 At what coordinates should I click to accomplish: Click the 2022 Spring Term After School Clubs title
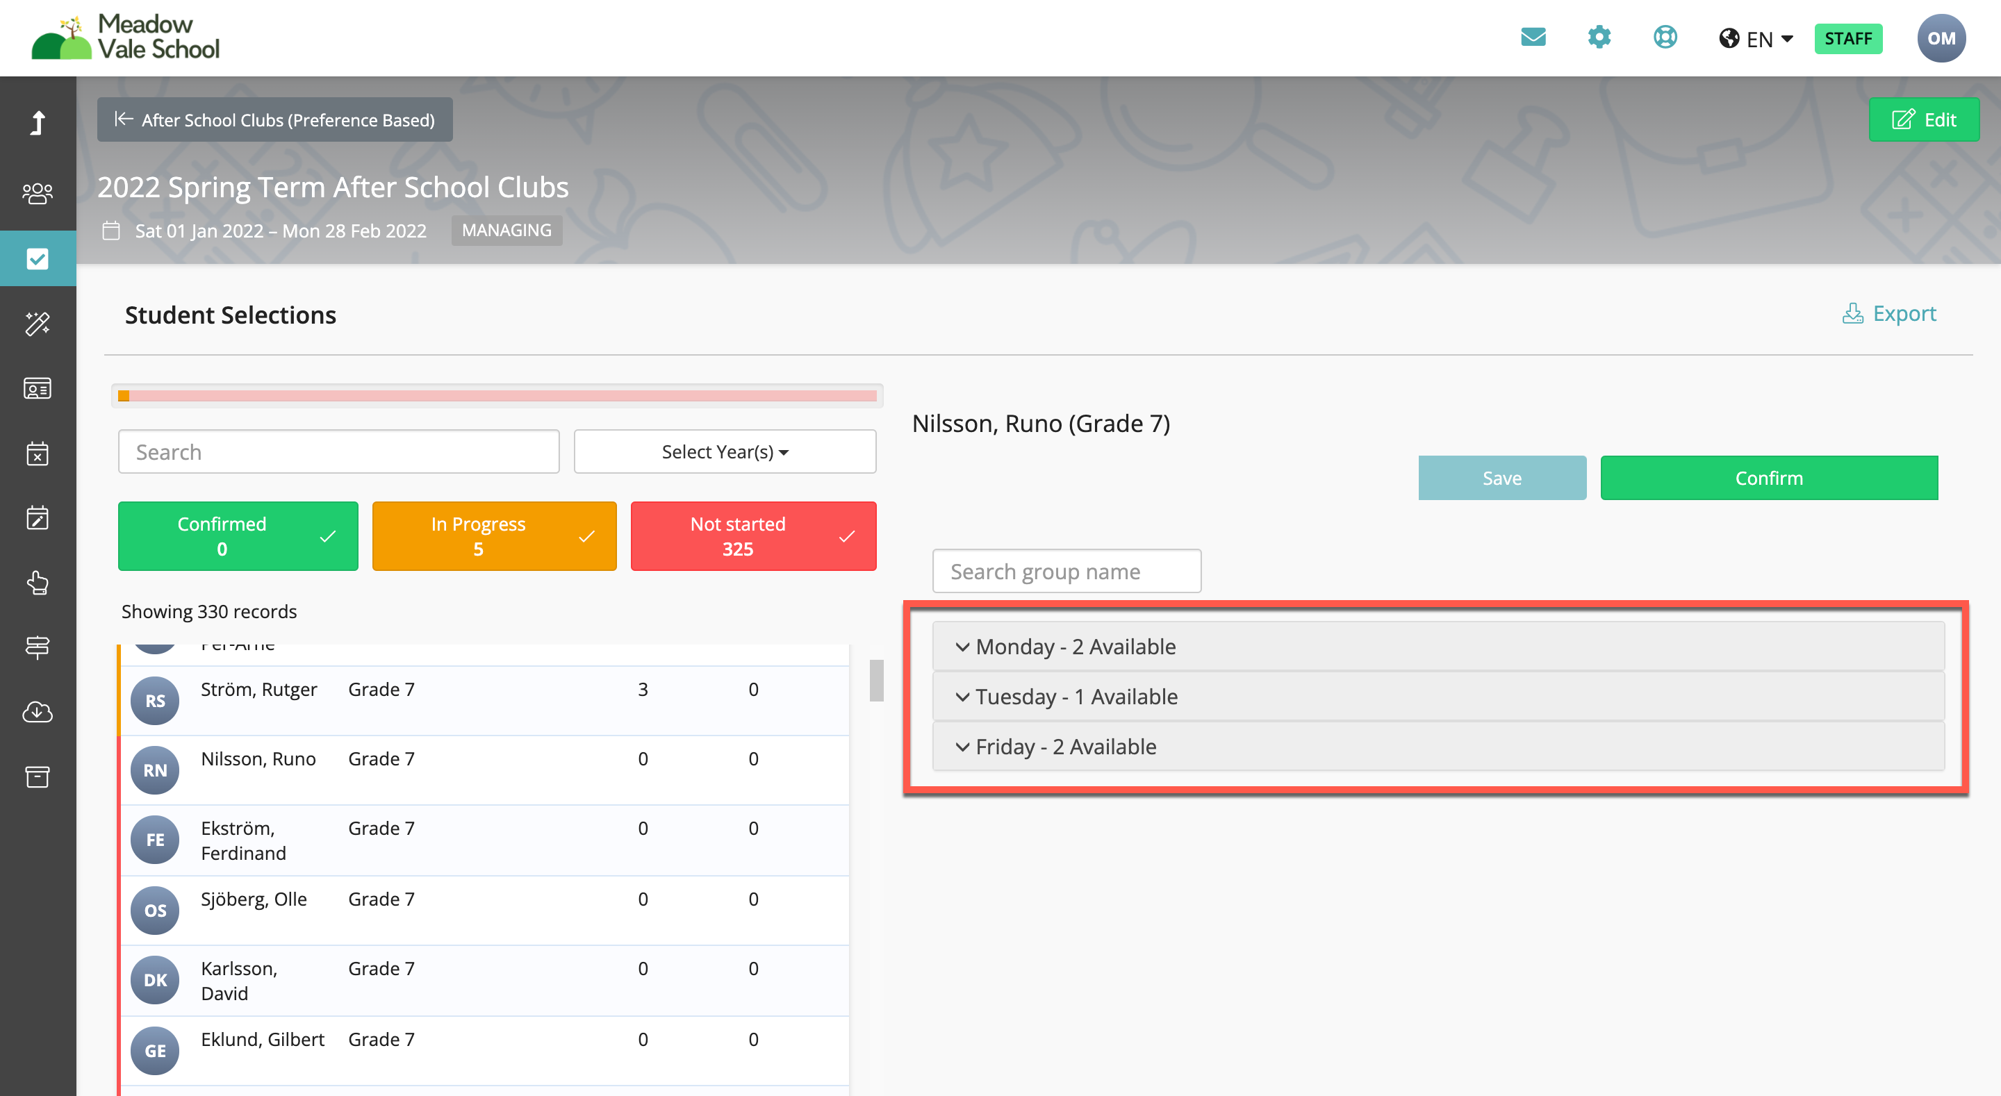click(333, 188)
